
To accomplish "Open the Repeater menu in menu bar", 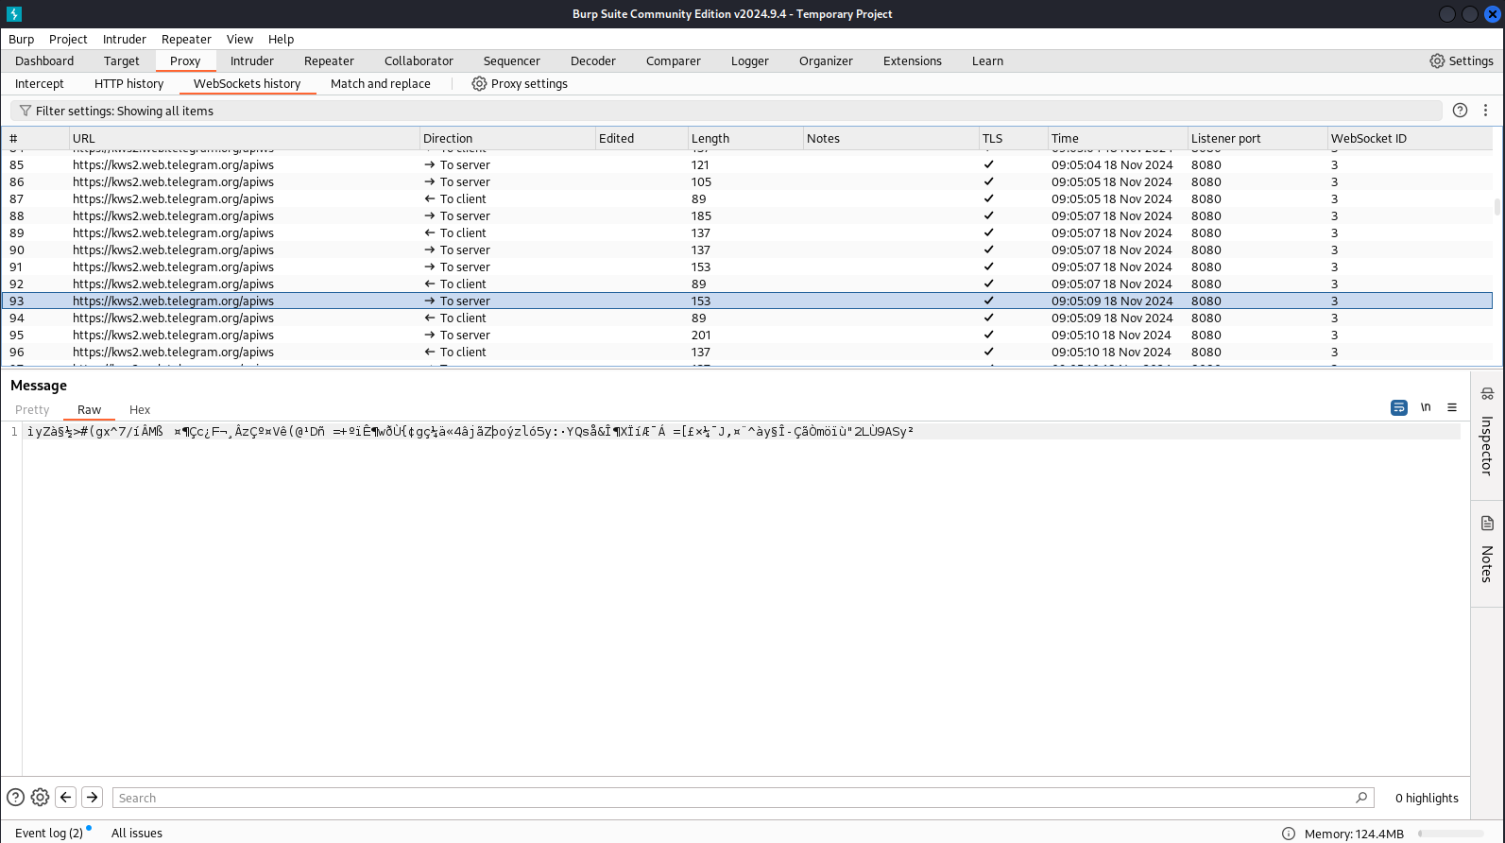I will click(186, 39).
